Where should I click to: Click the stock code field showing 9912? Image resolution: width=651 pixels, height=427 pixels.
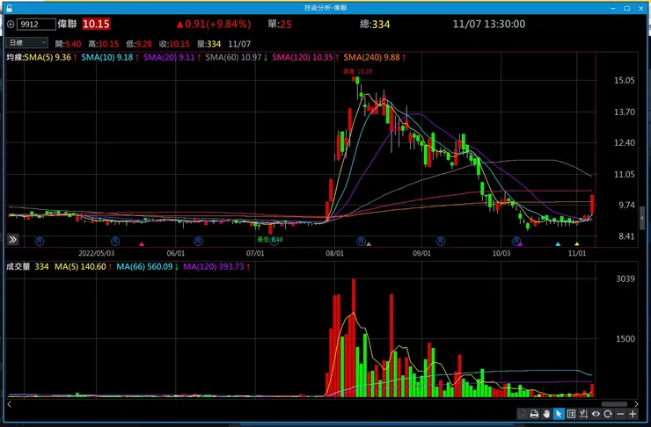click(x=36, y=25)
